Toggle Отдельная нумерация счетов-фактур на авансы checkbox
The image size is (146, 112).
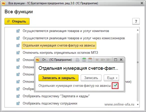115,85
